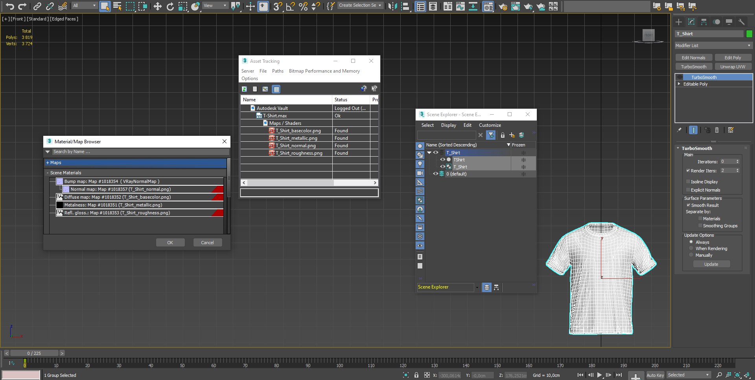Toggle Smooth Result checkbox
755x380 pixels.
tap(689, 205)
